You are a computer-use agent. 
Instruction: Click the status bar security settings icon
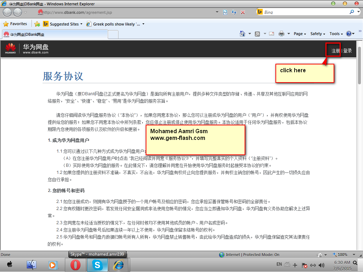[x=319, y=255]
